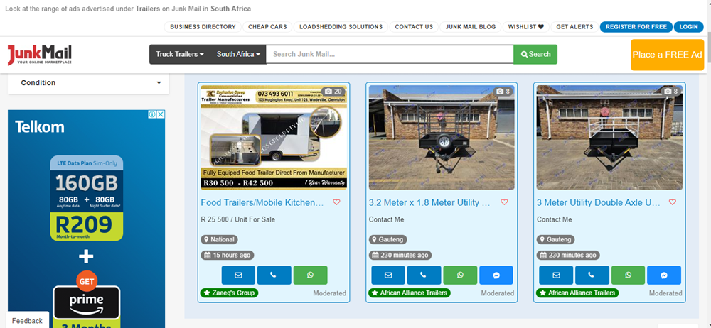Open the South Africa location dropdown
711x328 pixels.
click(238, 54)
